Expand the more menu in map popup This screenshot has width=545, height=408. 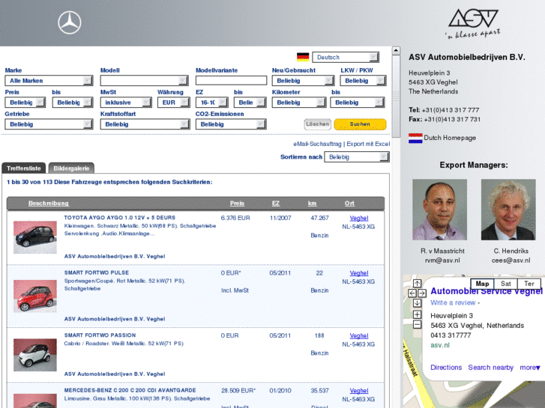click(530, 368)
